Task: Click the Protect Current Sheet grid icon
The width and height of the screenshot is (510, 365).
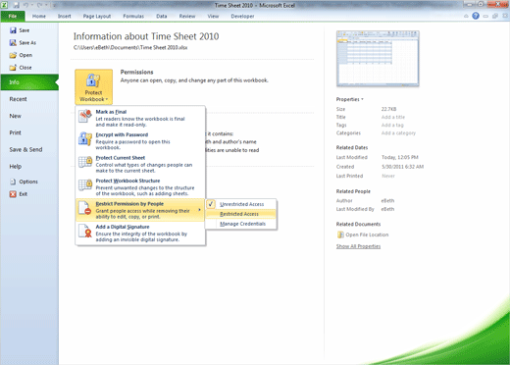Action: [x=85, y=162]
